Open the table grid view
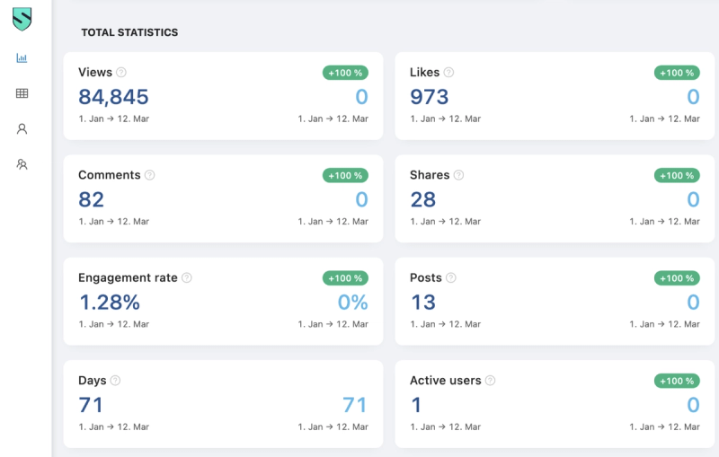719x457 pixels. click(22, 93)
